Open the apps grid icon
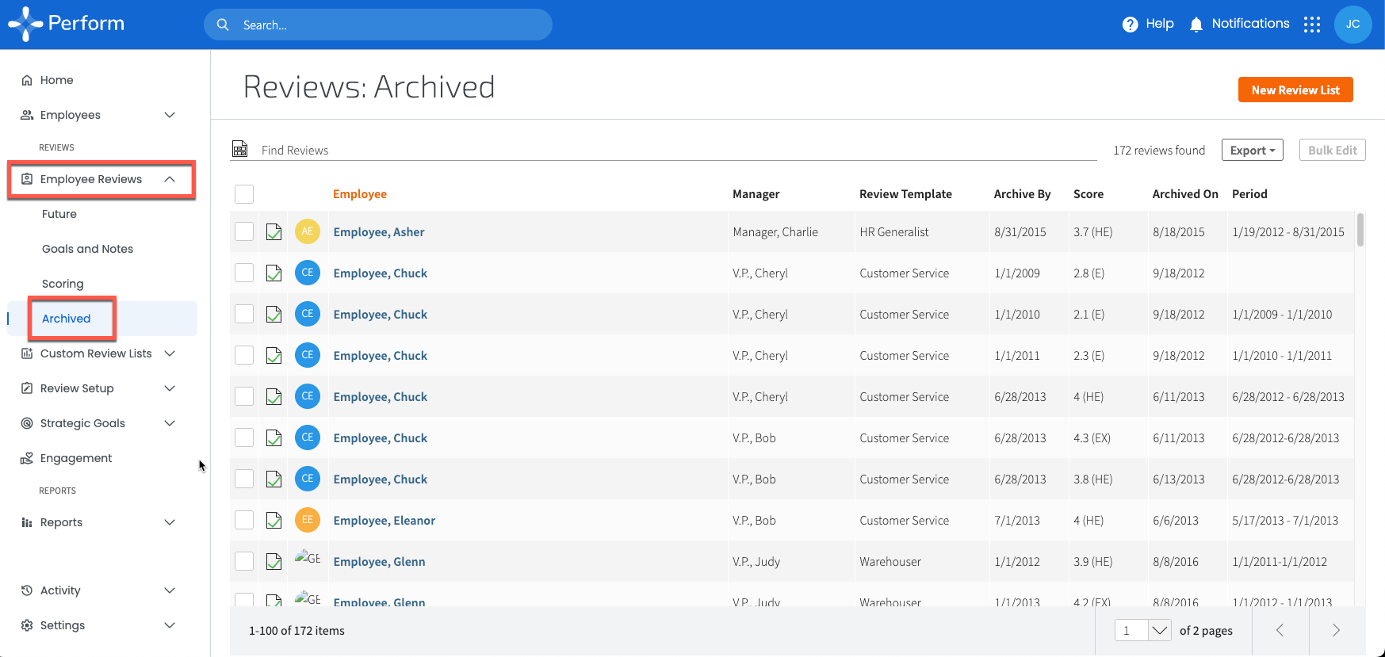Screen dimensions: 1385x657 click(1312, 25)
